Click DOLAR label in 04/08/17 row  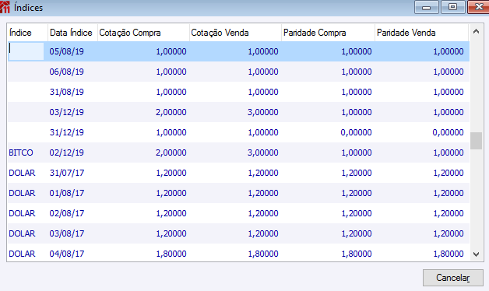[x=22, y=254]
